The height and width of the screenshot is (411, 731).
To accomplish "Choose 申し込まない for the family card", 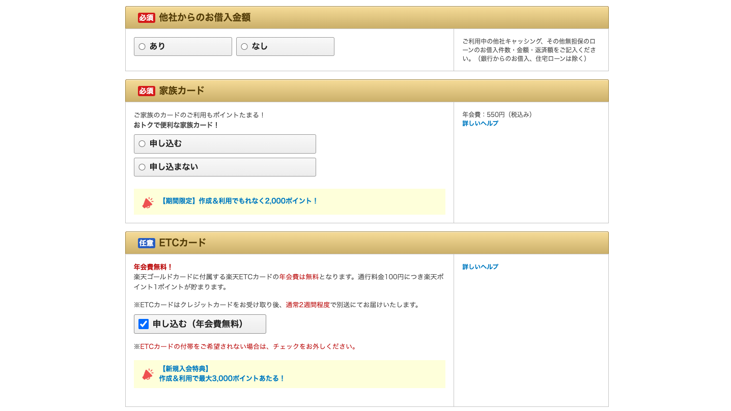I will tap(142, 167).
